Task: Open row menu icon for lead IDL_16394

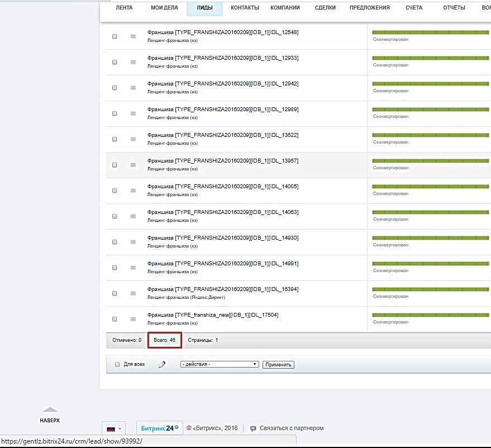Action: 133,293
